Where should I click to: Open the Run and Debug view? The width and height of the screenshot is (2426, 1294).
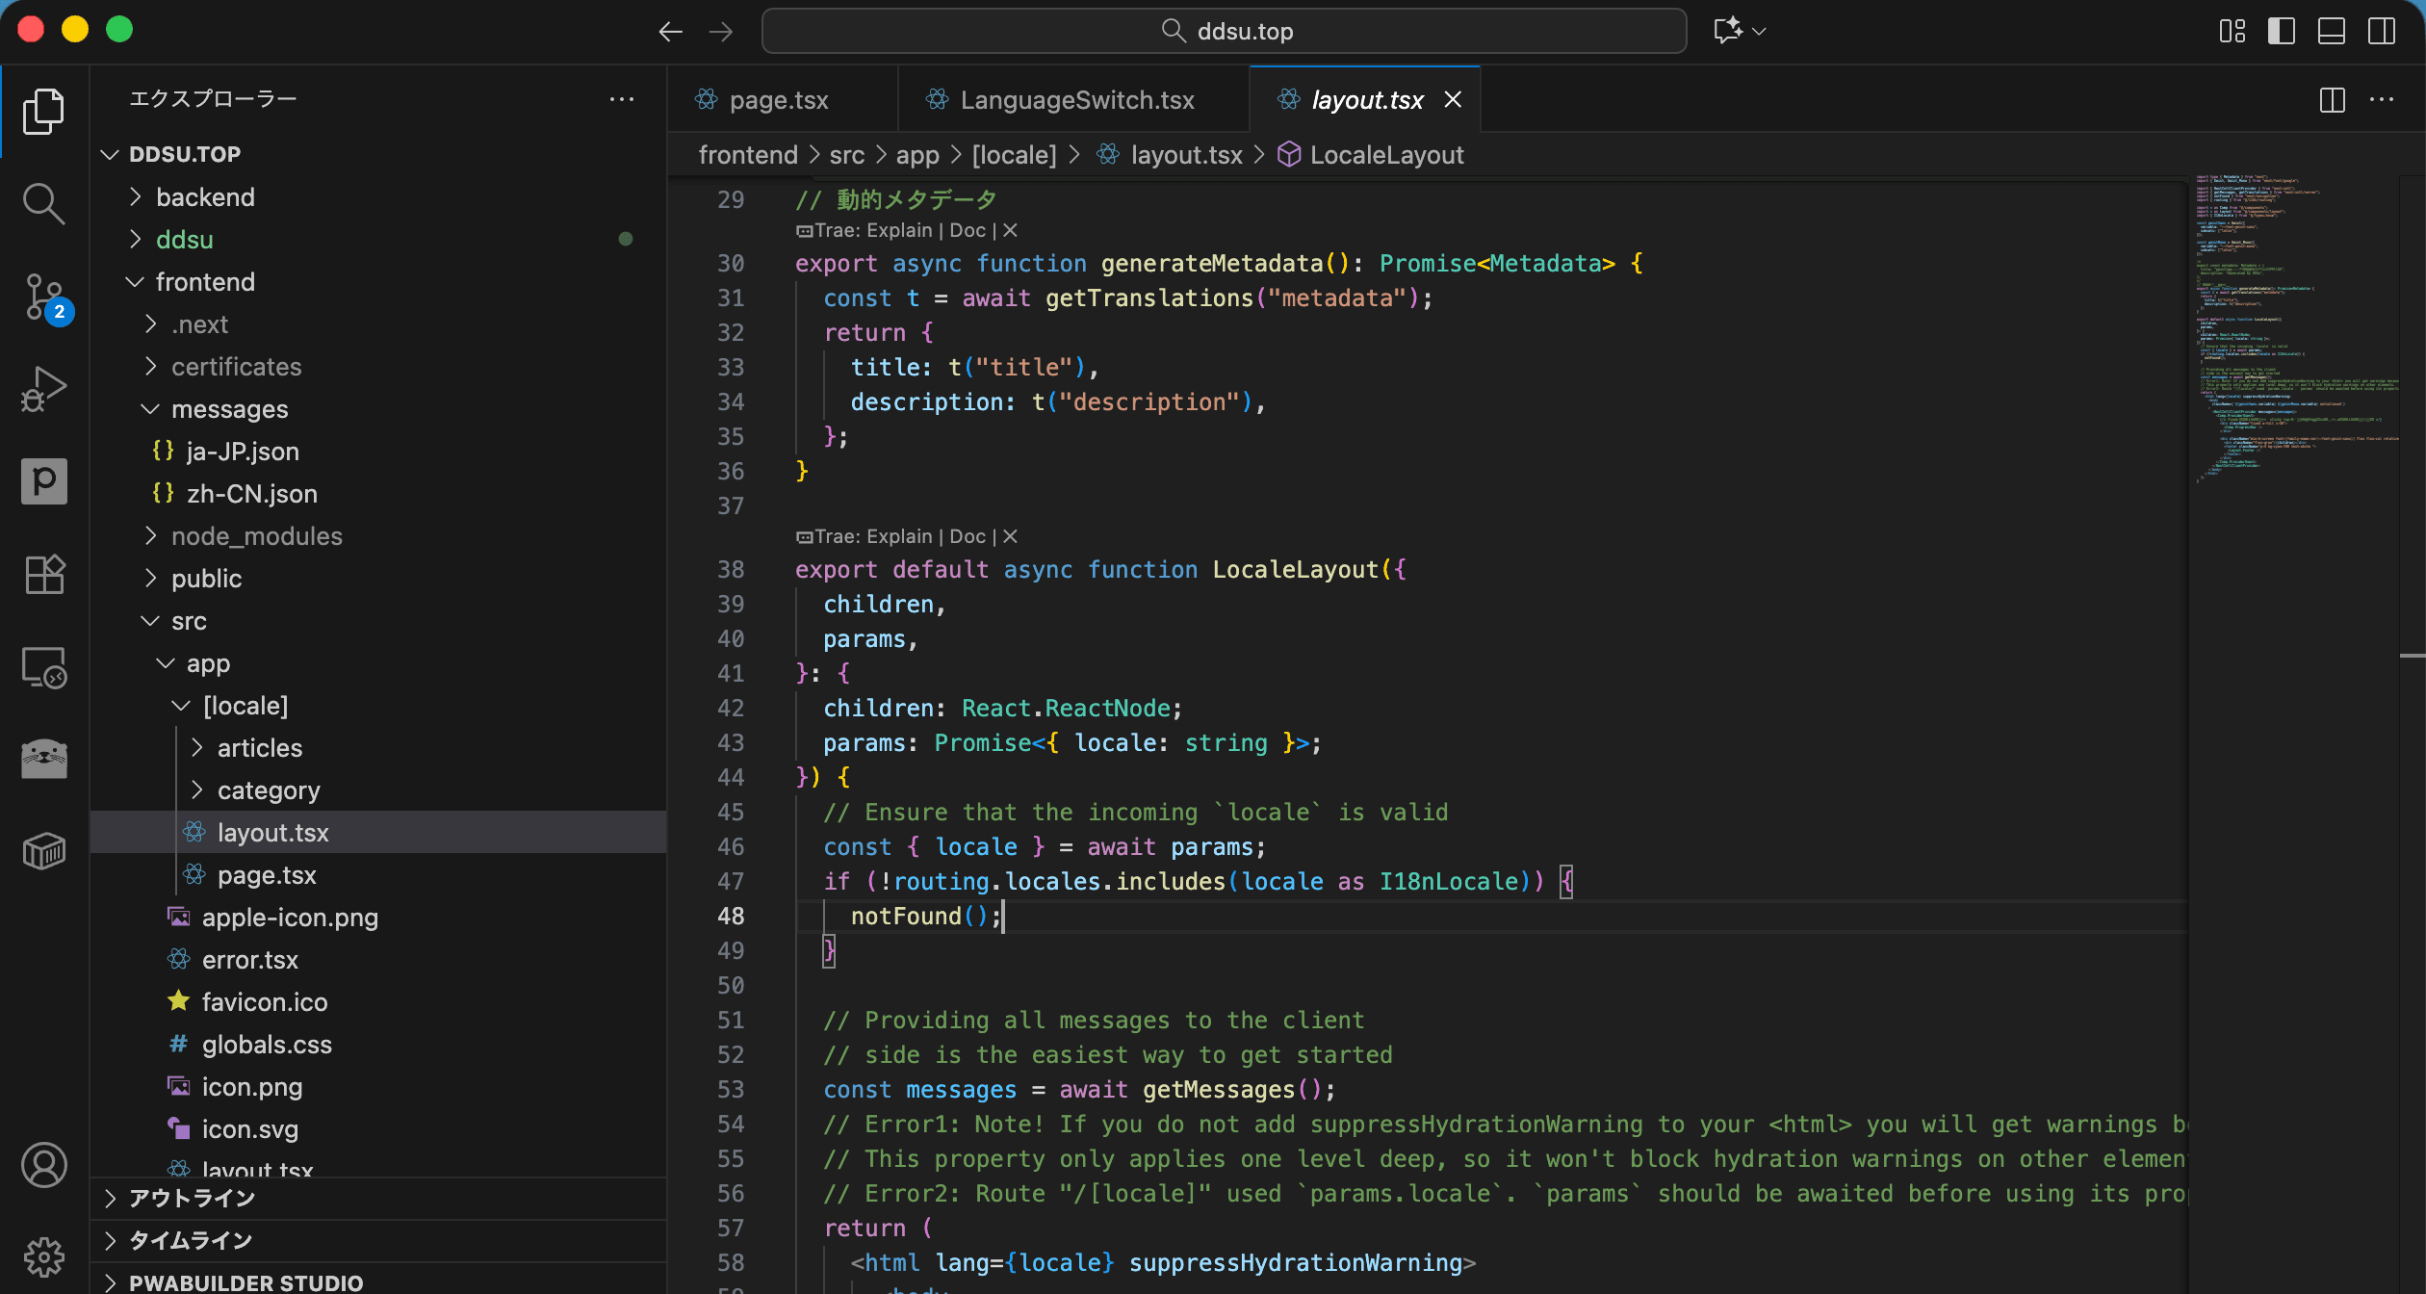point(43,388)
